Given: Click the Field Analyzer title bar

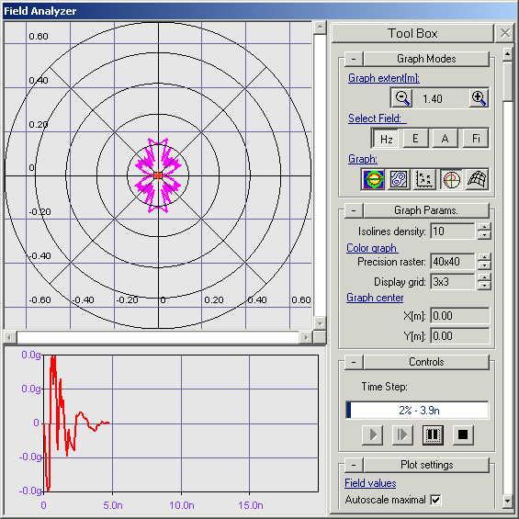Looking at the screenshot, I should (x=259, y=11).
